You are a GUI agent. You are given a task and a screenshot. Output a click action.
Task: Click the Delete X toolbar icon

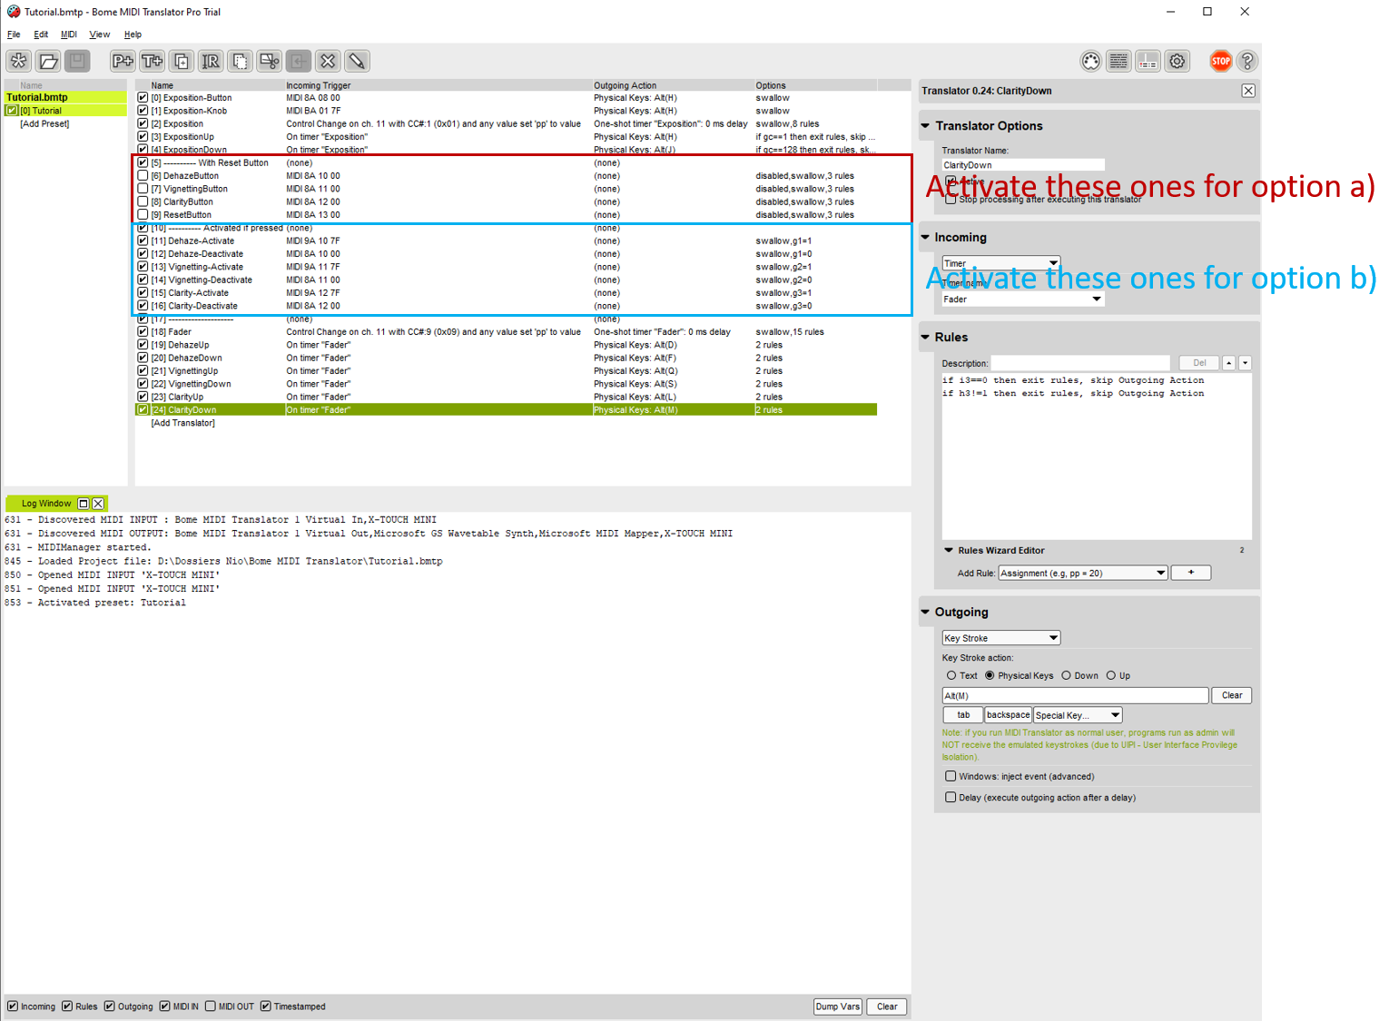[x=328, y=61]
